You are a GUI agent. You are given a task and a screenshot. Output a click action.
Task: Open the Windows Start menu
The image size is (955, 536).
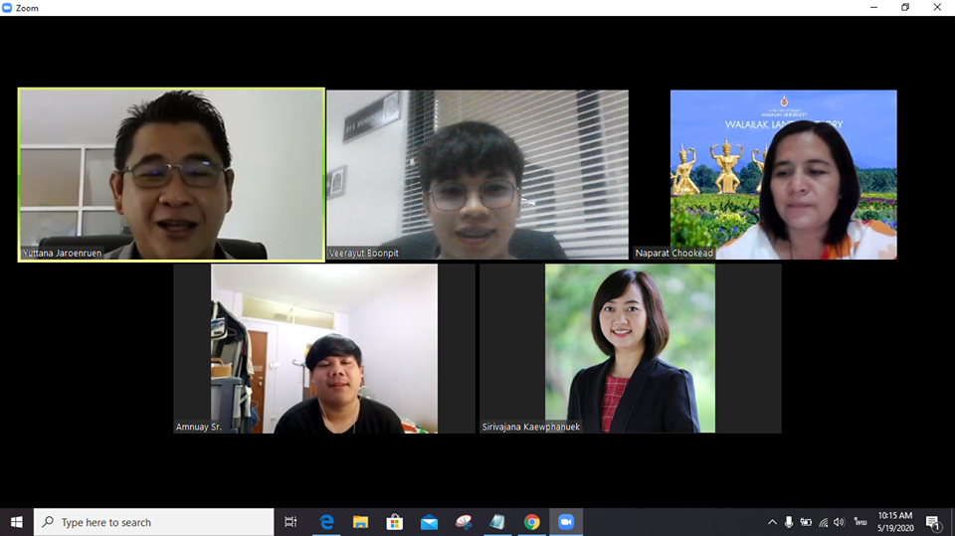(x=17, y=522)
